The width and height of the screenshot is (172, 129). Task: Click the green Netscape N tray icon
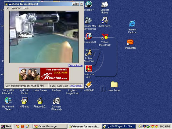click(148, 126)
